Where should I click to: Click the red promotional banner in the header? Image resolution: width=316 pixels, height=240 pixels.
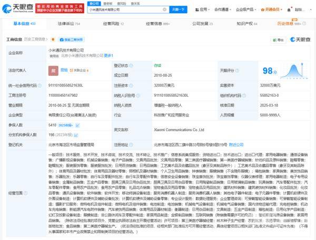tap(60, 8)
